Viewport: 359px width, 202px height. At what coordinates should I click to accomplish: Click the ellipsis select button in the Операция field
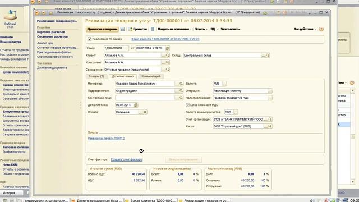(270, 91)
